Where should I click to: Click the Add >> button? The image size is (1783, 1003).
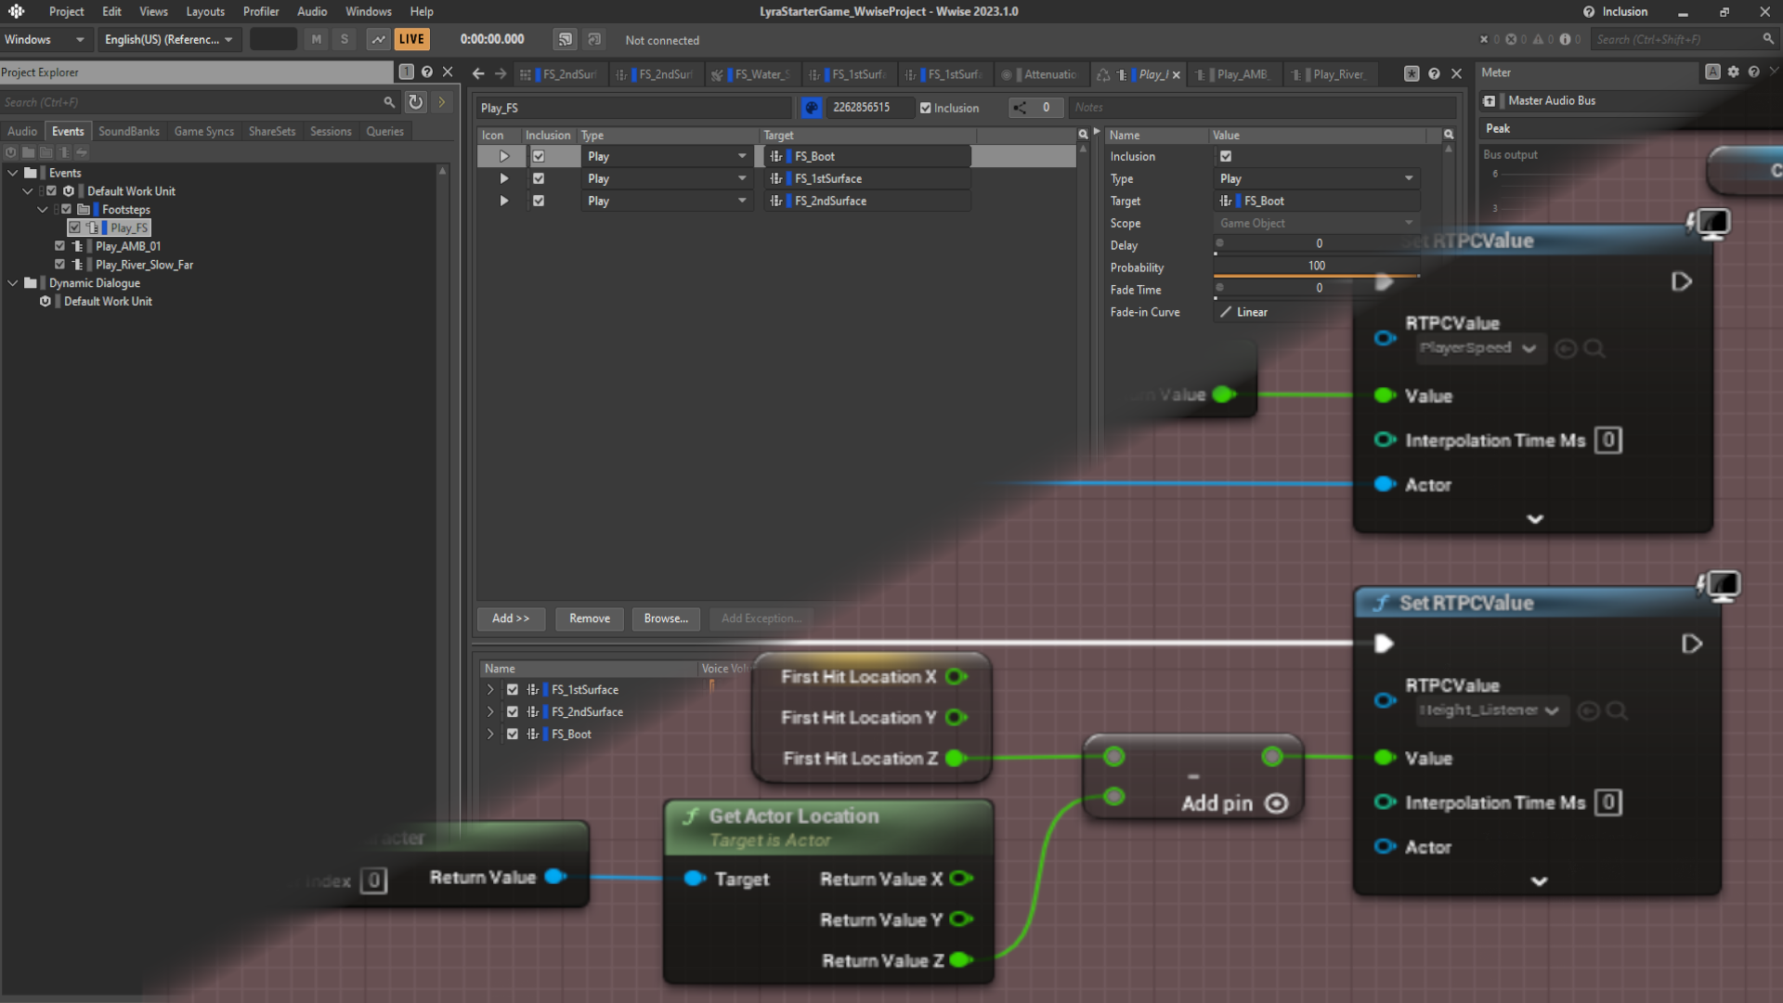(510, 619)
